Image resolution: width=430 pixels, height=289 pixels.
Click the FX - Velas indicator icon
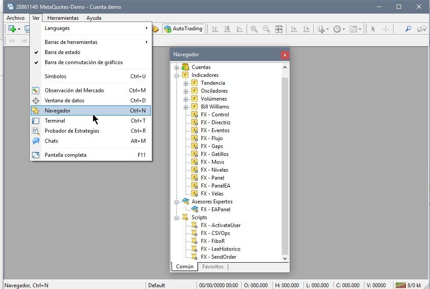coord(194,194)
